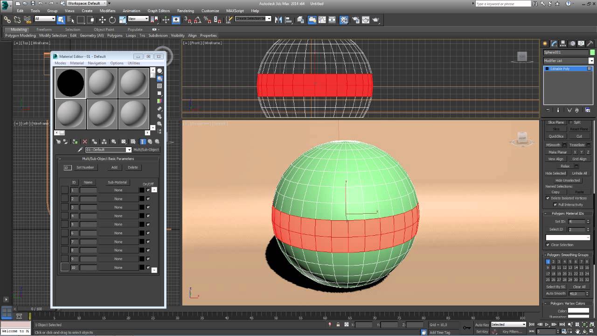Click the Sample Type icon
The image size is (597, 336).
click(x=160, y=71)
